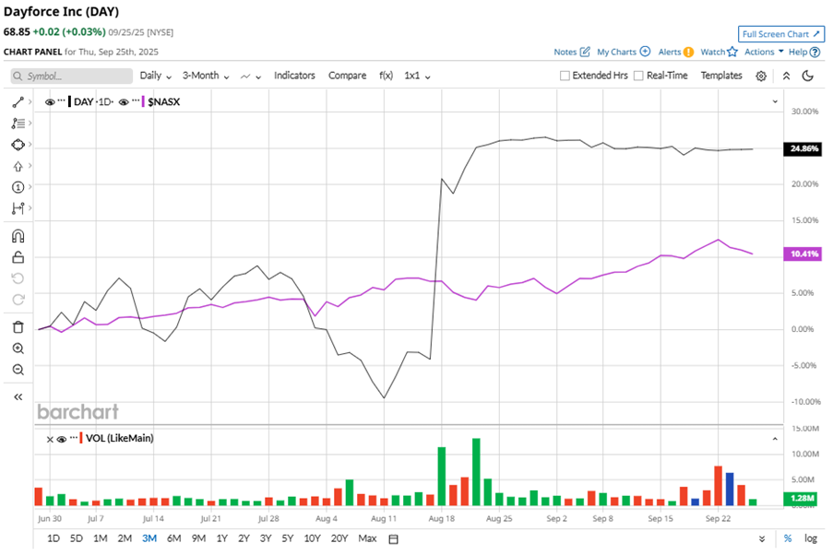Open the 1x1 grid layout dropdown

tap(417, 76)
